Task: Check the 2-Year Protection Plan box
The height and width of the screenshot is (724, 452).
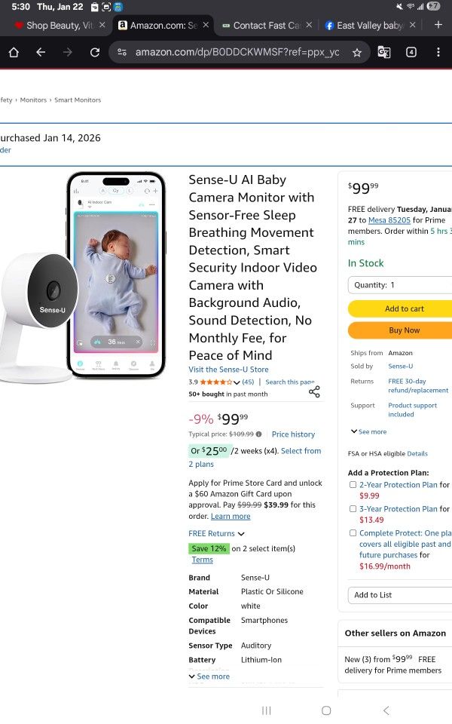Action: (x=353, y=485)
